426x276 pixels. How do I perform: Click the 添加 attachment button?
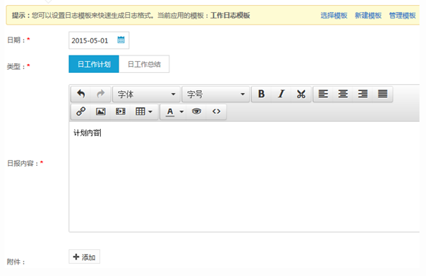pos(84,257)
